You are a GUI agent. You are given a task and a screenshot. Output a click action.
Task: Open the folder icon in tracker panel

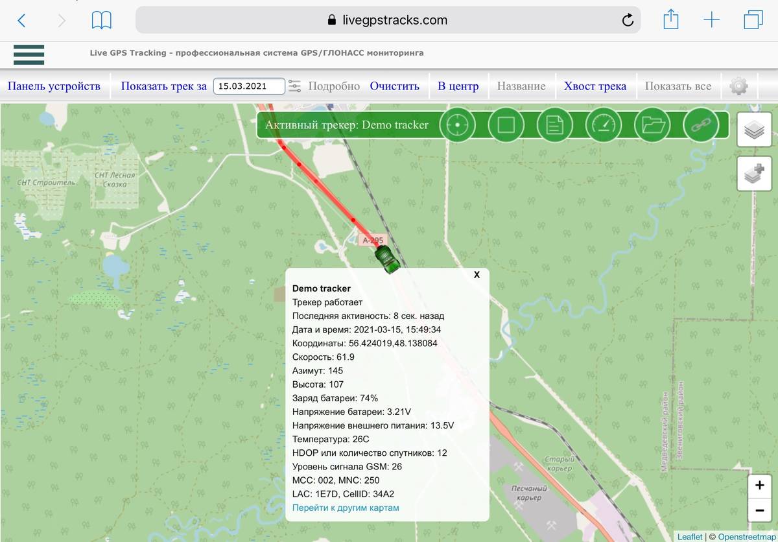coord(652,124)
